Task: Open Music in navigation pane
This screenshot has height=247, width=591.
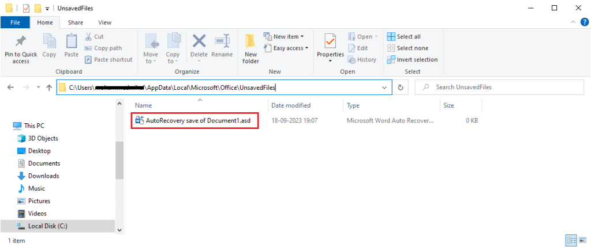Action: pyautogui.click(x=31, y=188)
